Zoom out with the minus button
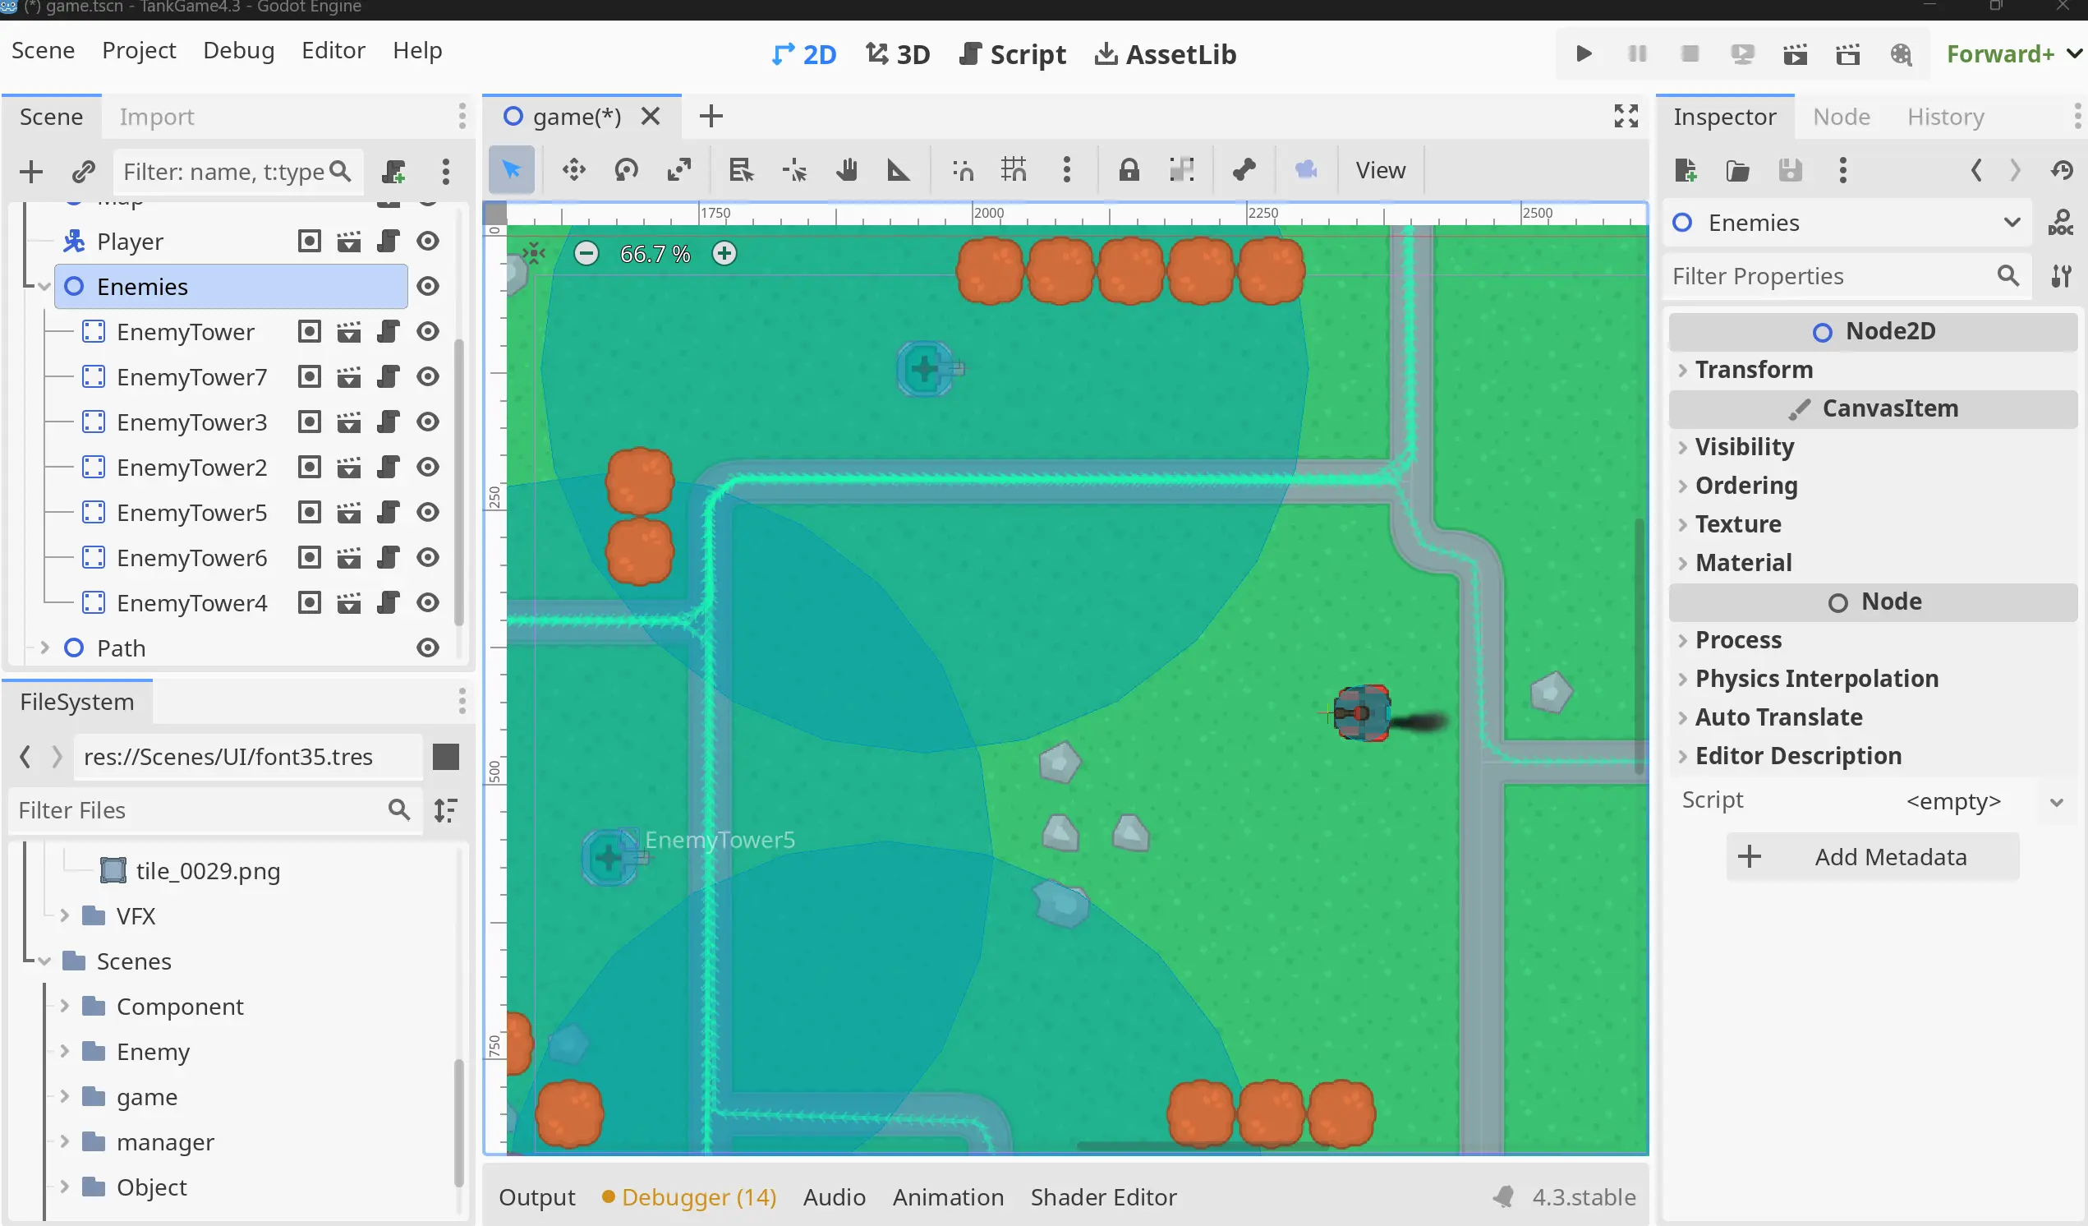Viewport: 2088px width, 1226px height. [x=586, y=254]
